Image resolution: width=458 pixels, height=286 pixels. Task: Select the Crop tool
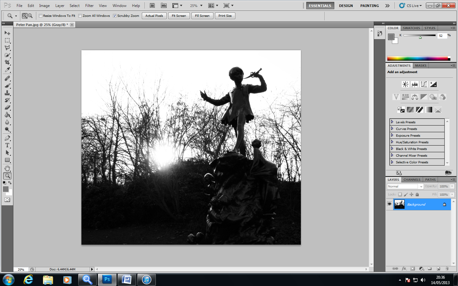(x=7, y=62)
